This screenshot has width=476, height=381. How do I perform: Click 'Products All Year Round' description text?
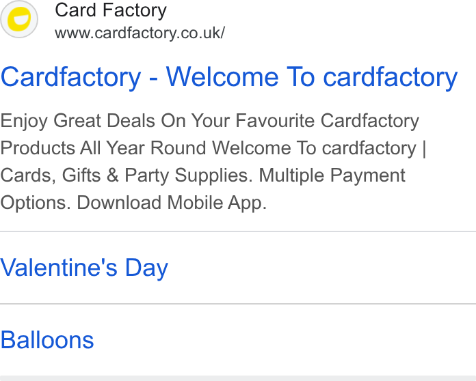click(103, 148)
